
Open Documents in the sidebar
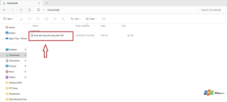point(14,61)
